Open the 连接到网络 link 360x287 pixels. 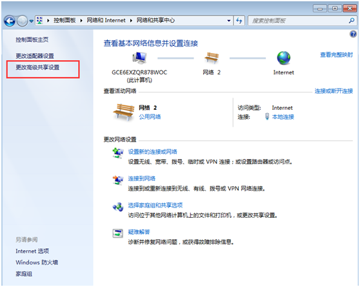click(142, 178)
